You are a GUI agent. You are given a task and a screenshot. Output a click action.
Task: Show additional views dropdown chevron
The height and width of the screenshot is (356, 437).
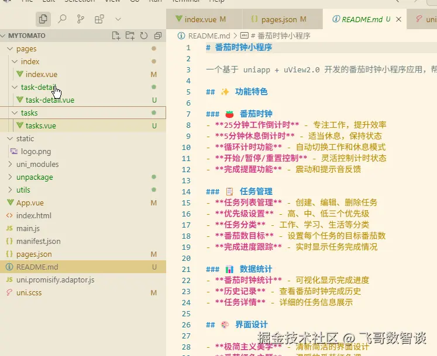[x=118, y=19]
